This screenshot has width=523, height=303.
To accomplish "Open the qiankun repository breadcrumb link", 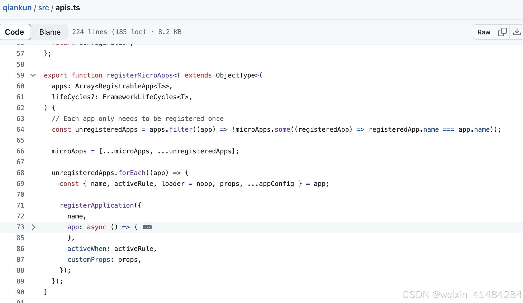I will (17, 8).
